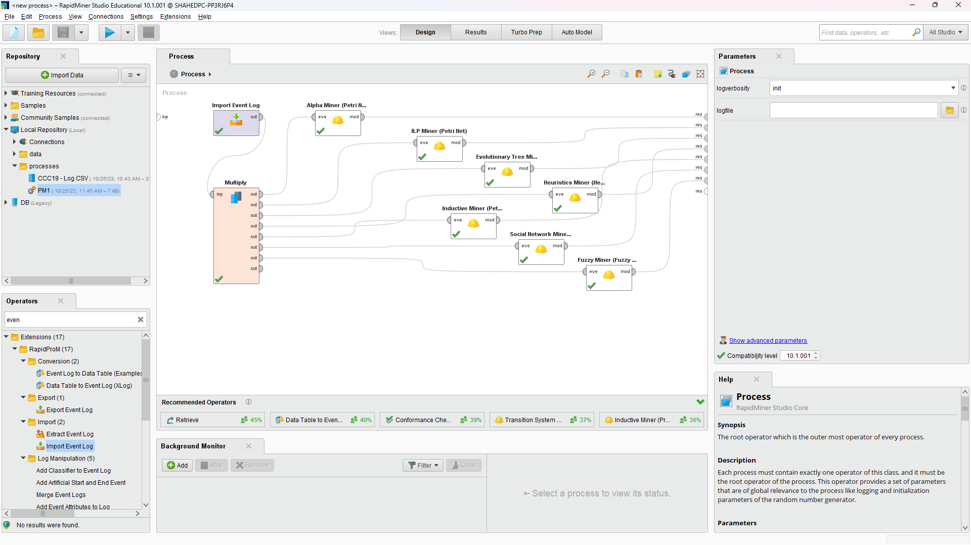This screenshot has height=545, width=971.
Task: Select the Multiply operator icon on the canvas
Action: pyautogui.click(x=236, y=197)
